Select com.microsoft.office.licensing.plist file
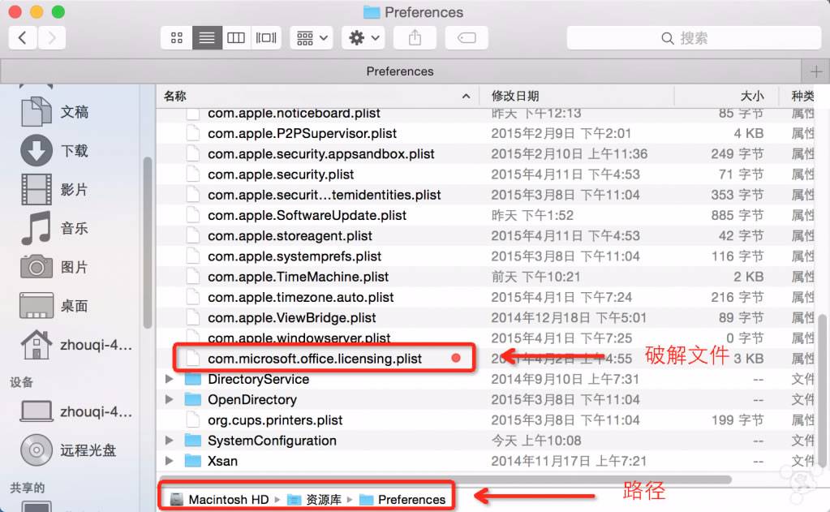 click(315, 359)
